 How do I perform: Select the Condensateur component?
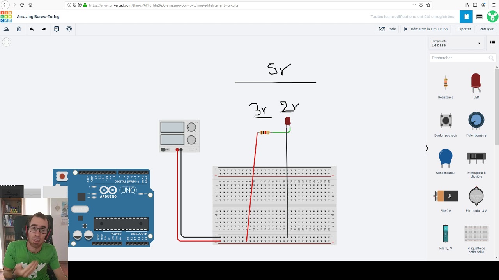446,162
